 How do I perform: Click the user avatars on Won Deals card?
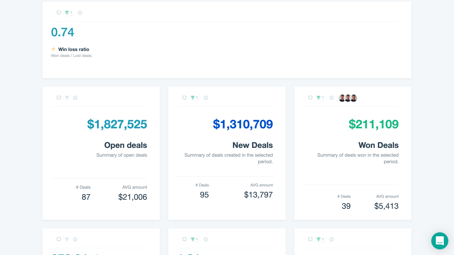click(x=348, y=98)
